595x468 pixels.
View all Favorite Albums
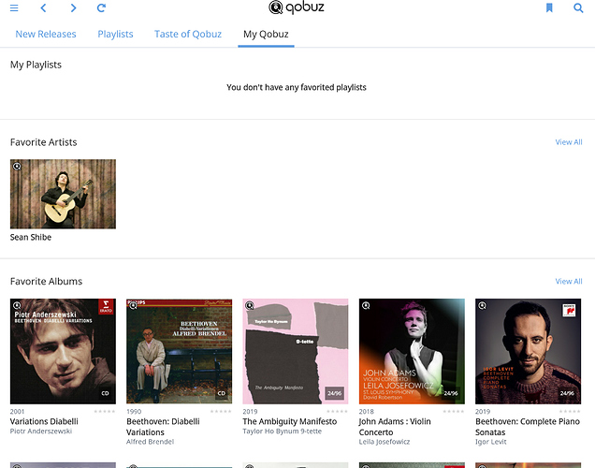pyautogui.click(x=569, y=281)
